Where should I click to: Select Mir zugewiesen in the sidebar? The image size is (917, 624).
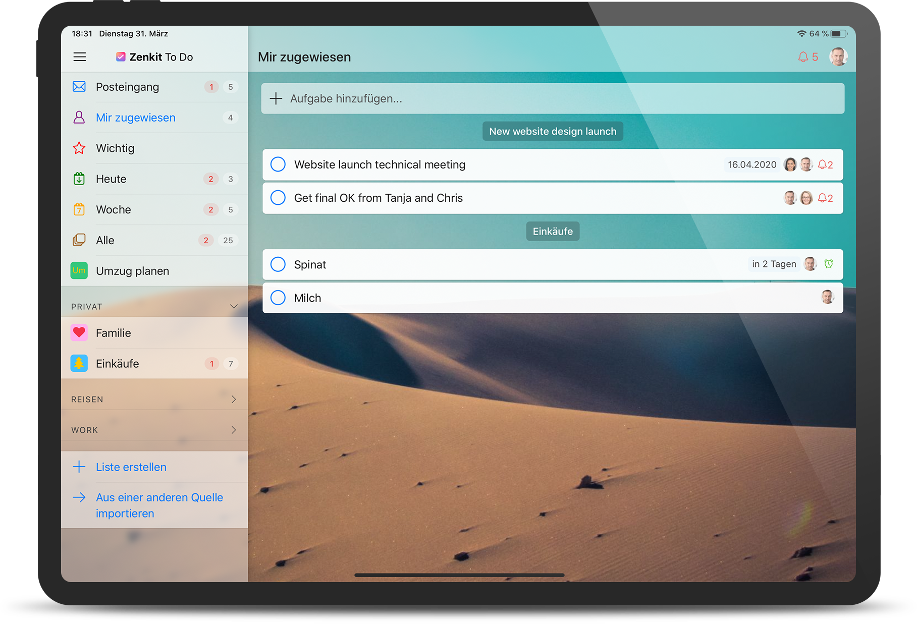coord(154,118)
